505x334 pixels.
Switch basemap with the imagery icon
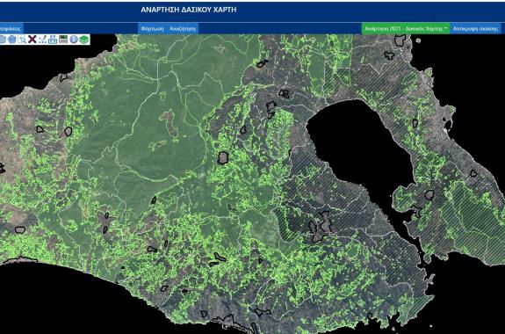(63, 40)
